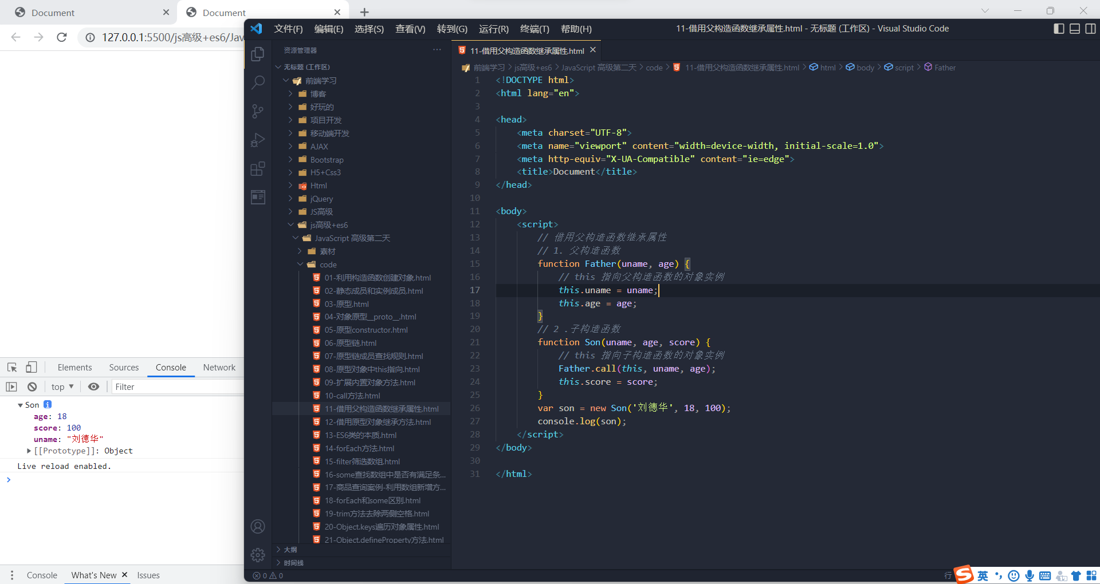1100x584 pixels.
Task: Open the Extensions view
Action: [x=258, y=168]
